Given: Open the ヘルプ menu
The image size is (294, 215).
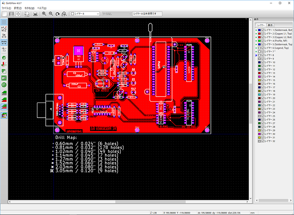Looking at the screenshot, I should (x=42, y=8).
